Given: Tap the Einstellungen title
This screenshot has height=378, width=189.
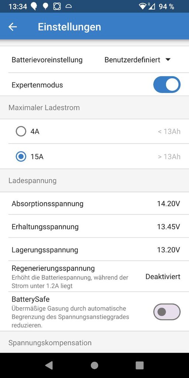Looking at the screenshot, I should pos(69,27).
